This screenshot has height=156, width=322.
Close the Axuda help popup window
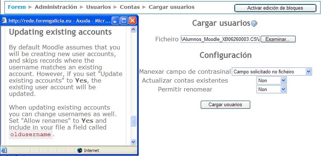coord(132,21)
